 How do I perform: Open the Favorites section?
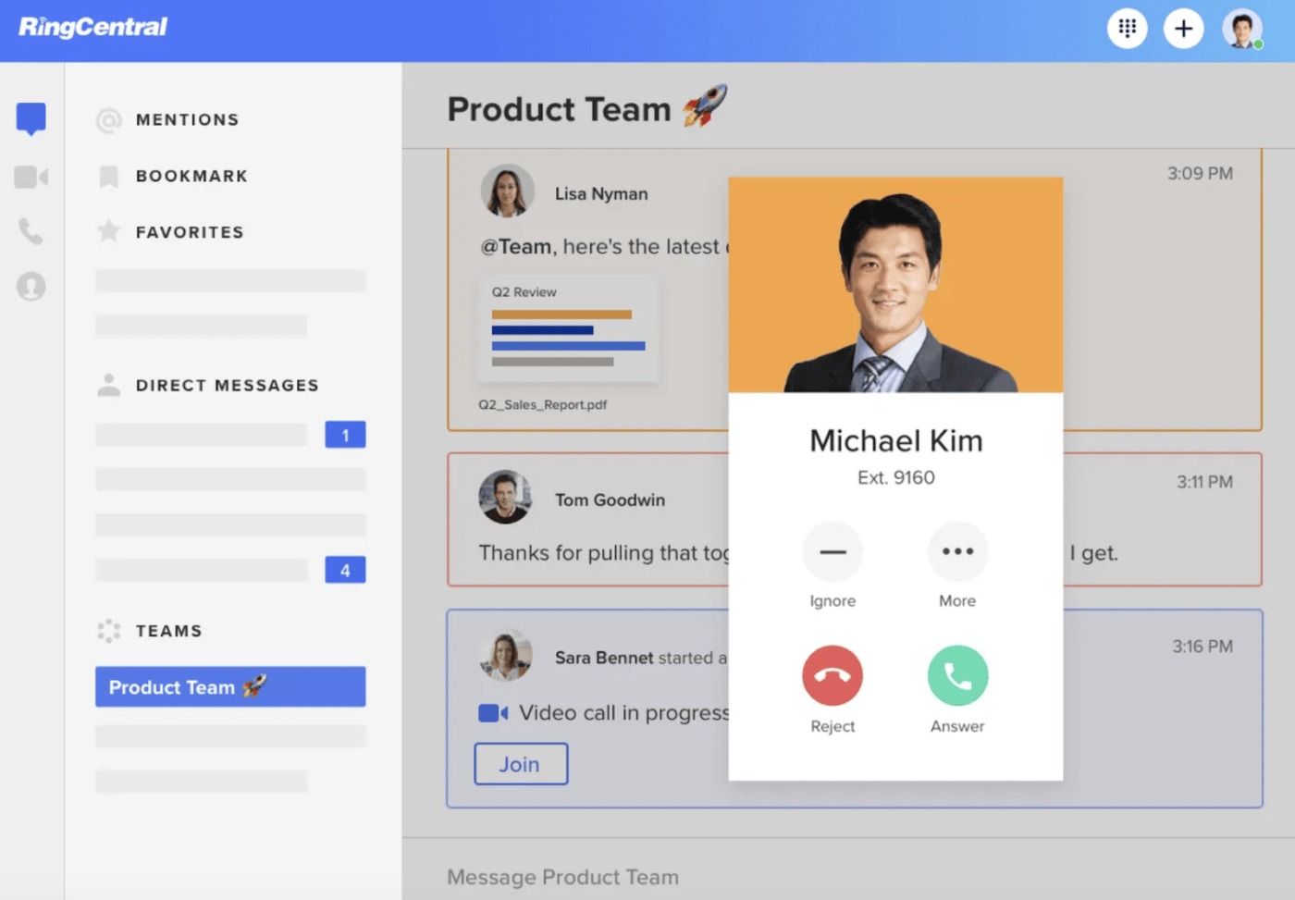click(x=190, y=232)
